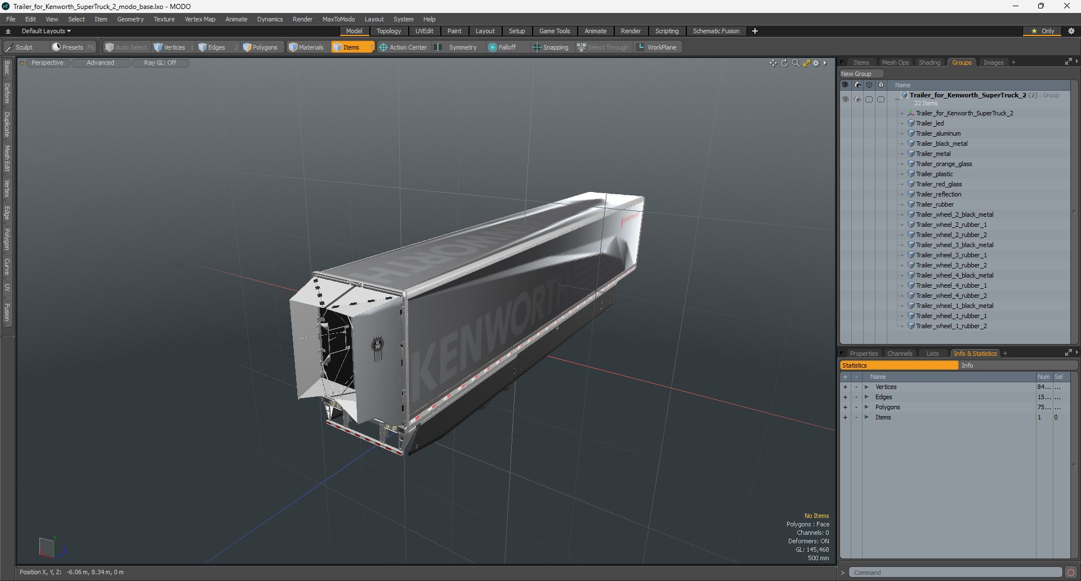Toggle the Only star button
The image size is (1081, 581).
coord(1043,31)
